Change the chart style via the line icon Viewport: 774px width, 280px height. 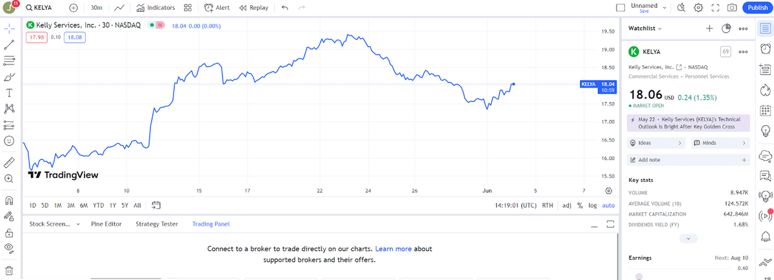pos(120,8)
